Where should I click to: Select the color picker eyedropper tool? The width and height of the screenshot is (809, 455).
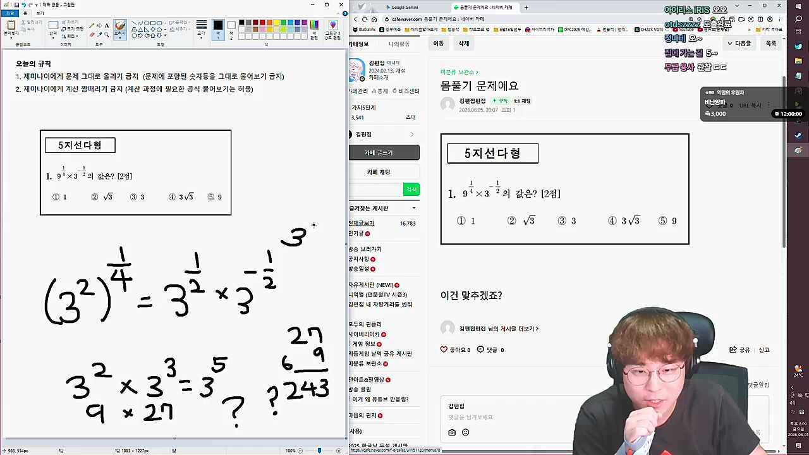(x=99, y=35)
